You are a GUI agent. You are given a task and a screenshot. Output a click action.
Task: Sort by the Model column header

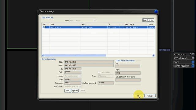click(151, 24)
